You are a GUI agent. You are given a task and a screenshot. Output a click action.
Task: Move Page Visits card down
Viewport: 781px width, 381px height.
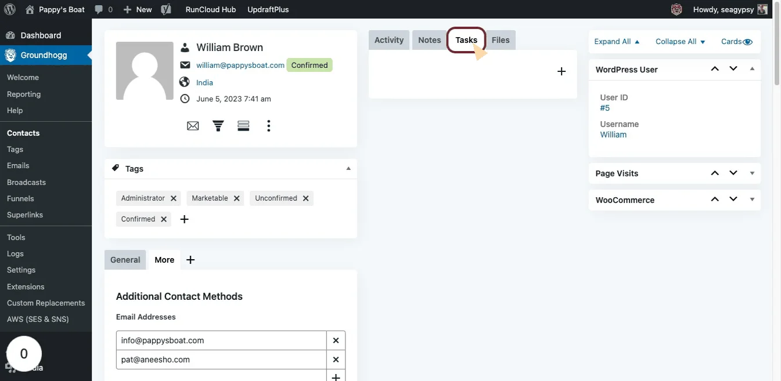click(733, 173)
